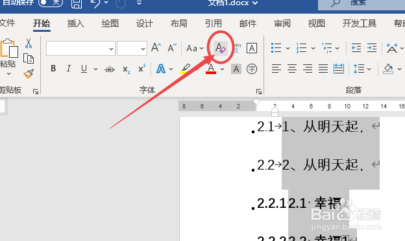405x241 pixels.
Task: Align text right
Action: (x=308, y=69)
